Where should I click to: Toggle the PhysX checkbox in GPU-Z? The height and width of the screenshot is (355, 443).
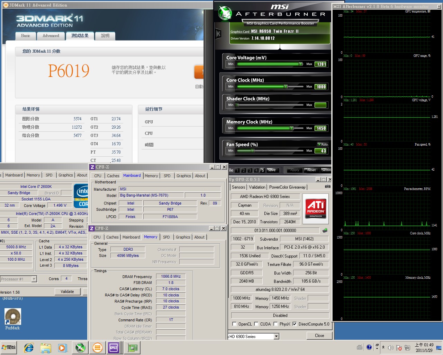click(275, 324)
